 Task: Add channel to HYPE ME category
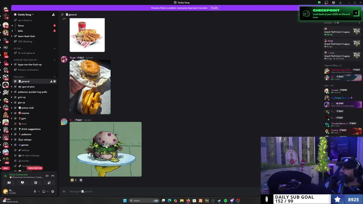click(x=54, y=60)
